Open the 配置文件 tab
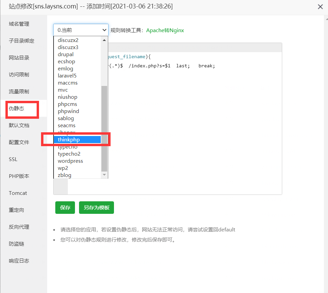Image resolution: width=328 pixels, height=293 pixels. 19,142
